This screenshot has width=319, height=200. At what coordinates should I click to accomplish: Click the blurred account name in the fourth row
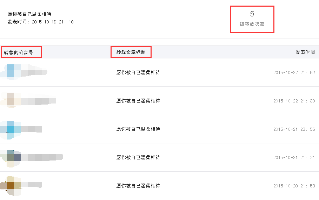pyautogui.click(x=42, y=157)
